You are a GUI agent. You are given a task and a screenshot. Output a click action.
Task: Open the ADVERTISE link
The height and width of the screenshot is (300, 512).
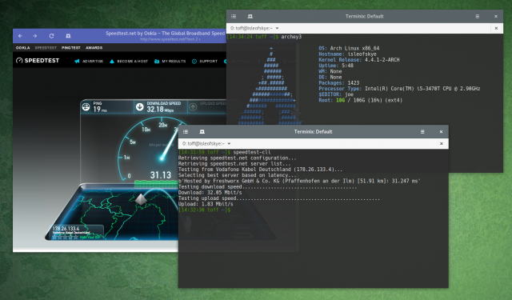coord(93,61)
